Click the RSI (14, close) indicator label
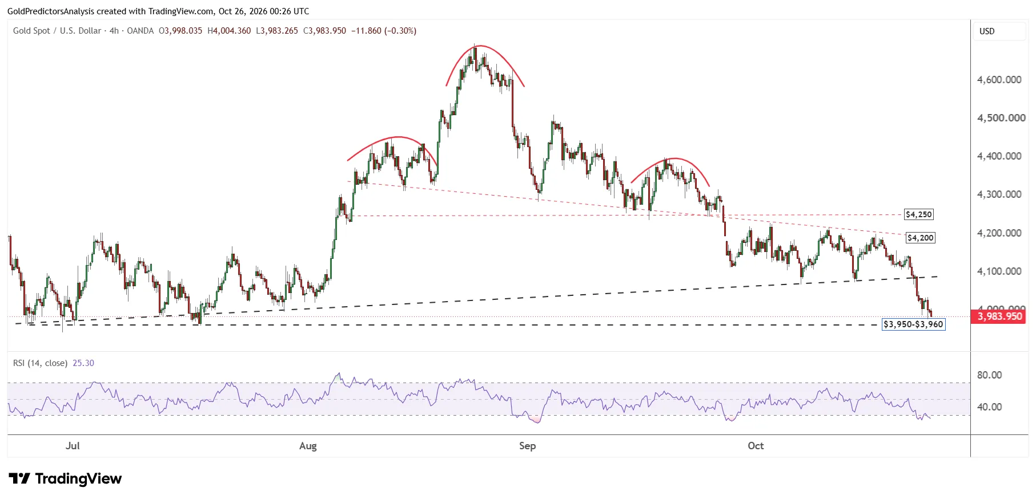1036x500 pixels. coord(40,363)
